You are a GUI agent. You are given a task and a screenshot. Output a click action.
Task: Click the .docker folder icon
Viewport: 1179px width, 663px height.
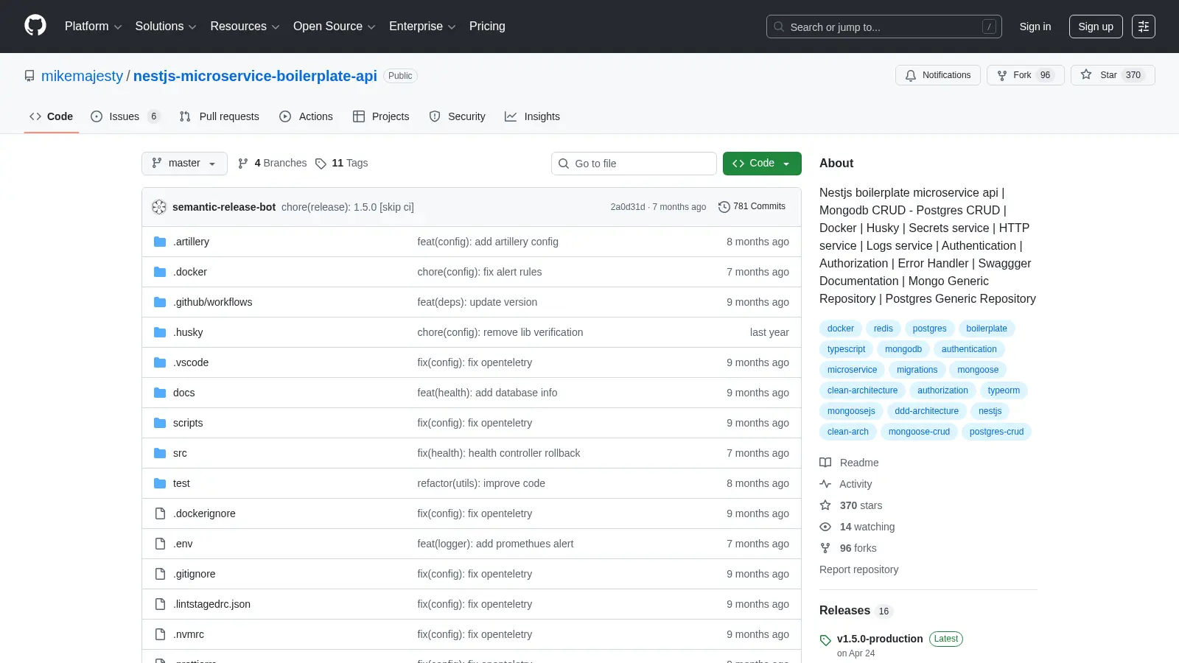click(x=160, y=272)
